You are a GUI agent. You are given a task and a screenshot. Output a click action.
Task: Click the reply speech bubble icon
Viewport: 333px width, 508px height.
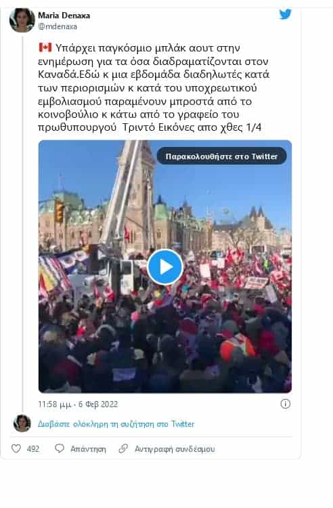tap(60, 448)
